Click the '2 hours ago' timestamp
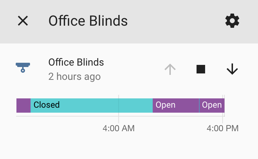This screenshot has width=258, height=159. coord(74,77)
